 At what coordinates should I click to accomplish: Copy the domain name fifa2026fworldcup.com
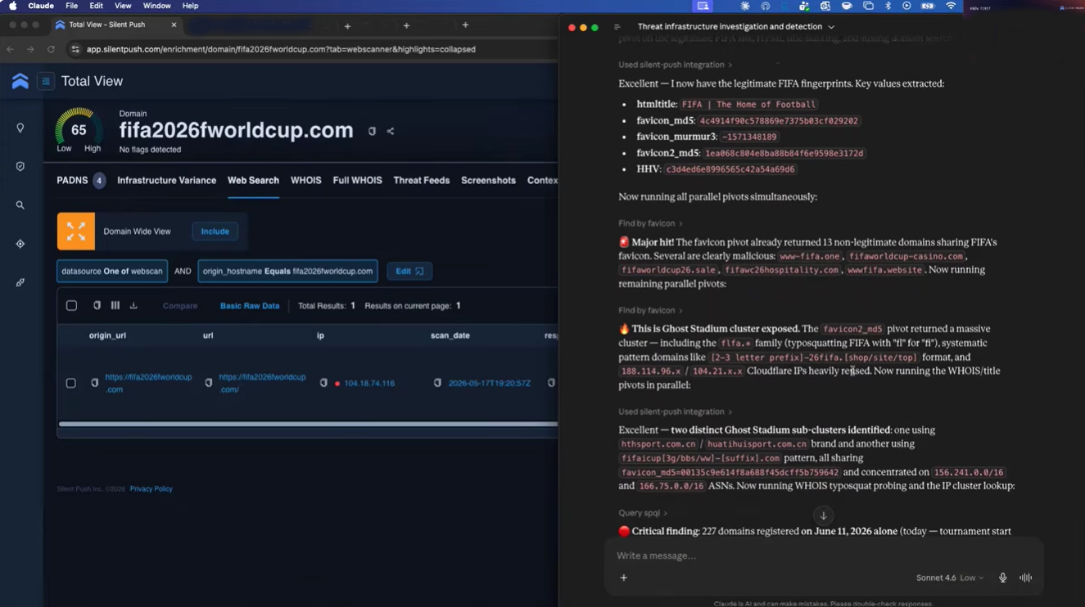point(372,131)
